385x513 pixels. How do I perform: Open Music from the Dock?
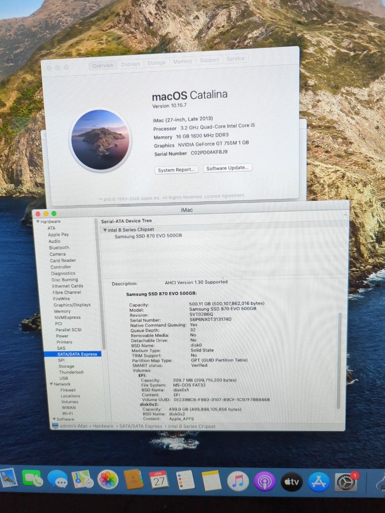point(238,481)
